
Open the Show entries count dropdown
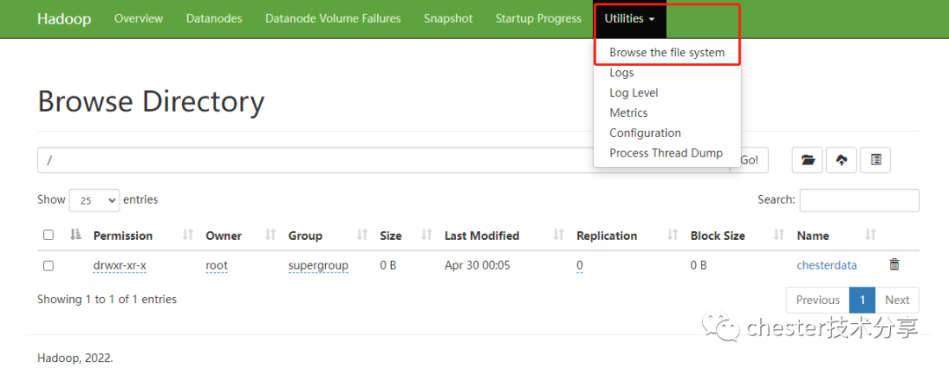pyautogui.click(x=94, y=200)
